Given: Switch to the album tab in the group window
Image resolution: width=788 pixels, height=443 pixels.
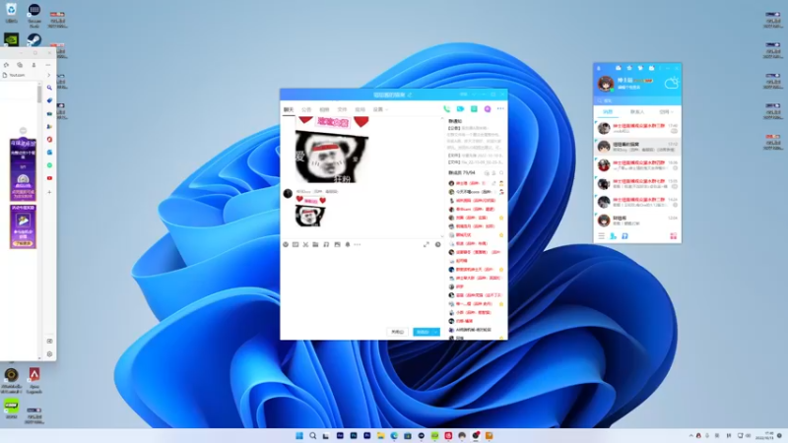Looking at the screenshot, I should pos(324,109).
